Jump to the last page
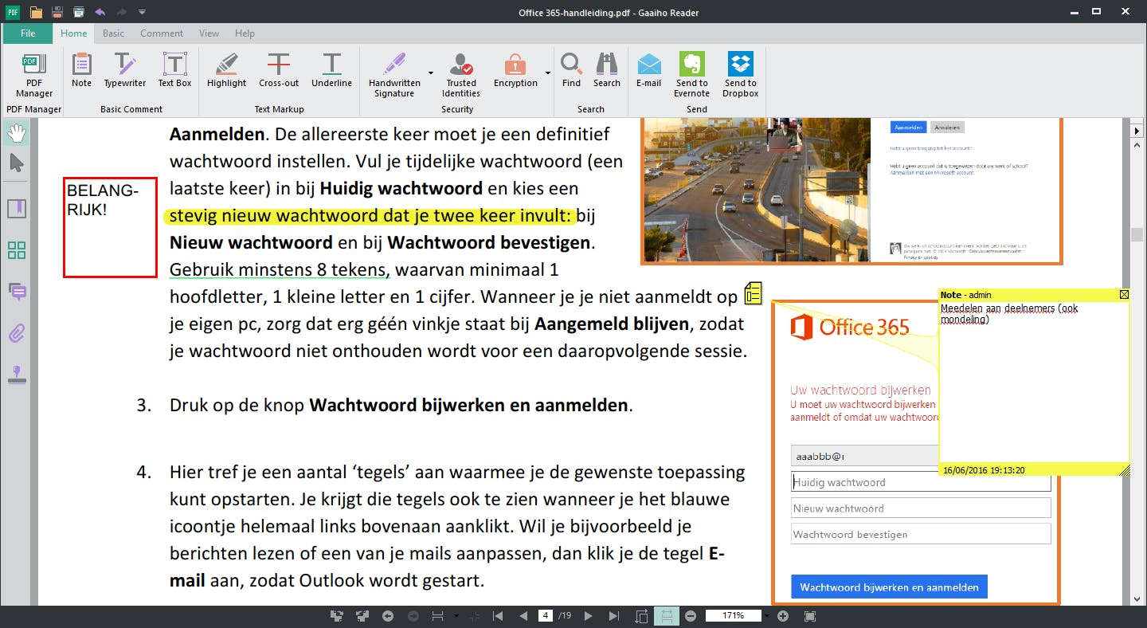 pos(614,616)
